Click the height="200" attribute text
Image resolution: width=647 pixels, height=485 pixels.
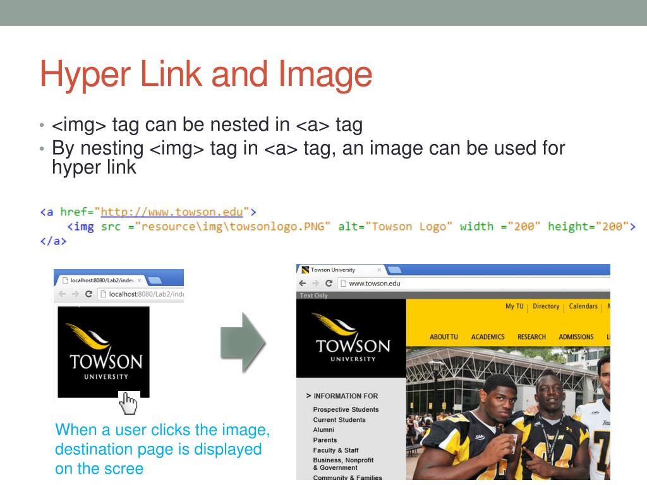click(588, 227)
